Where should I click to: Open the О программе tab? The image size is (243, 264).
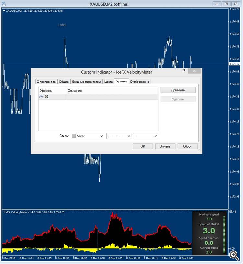(46, 82)
